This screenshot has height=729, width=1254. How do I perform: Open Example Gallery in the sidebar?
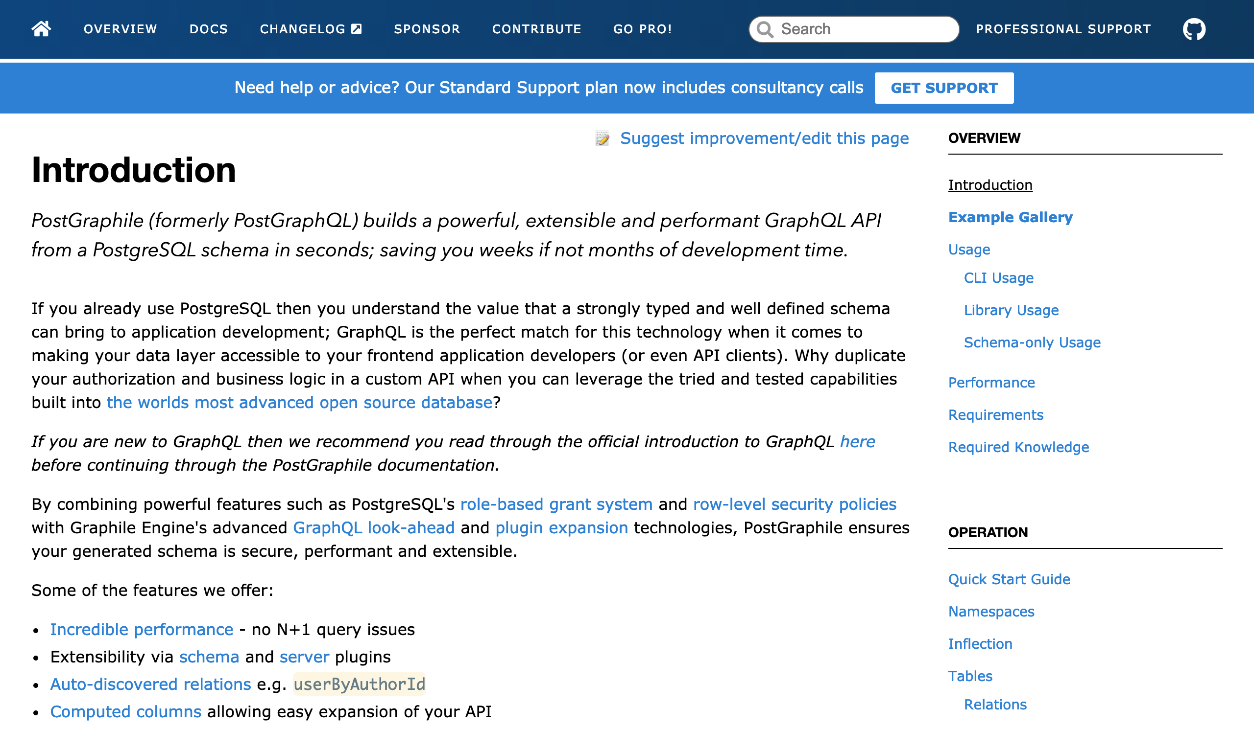(1010, 217)
